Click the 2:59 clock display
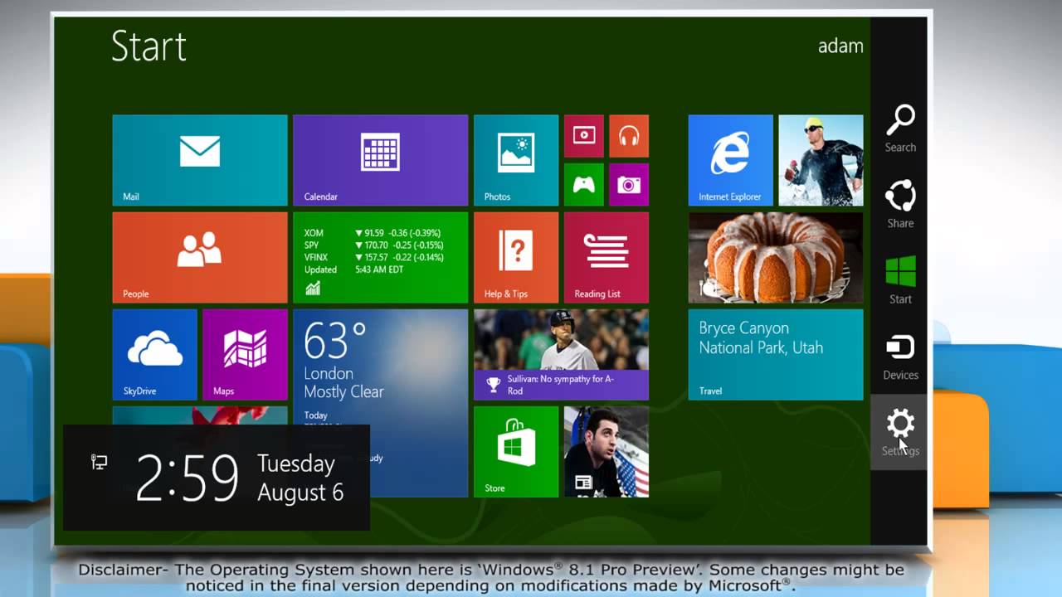Image resolution: width=1062 pixels, height=597 pixels. coord(187,478)
